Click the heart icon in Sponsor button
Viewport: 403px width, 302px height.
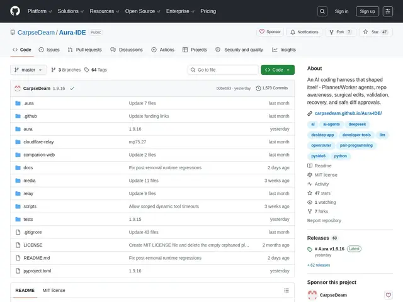tap(262, 31)
